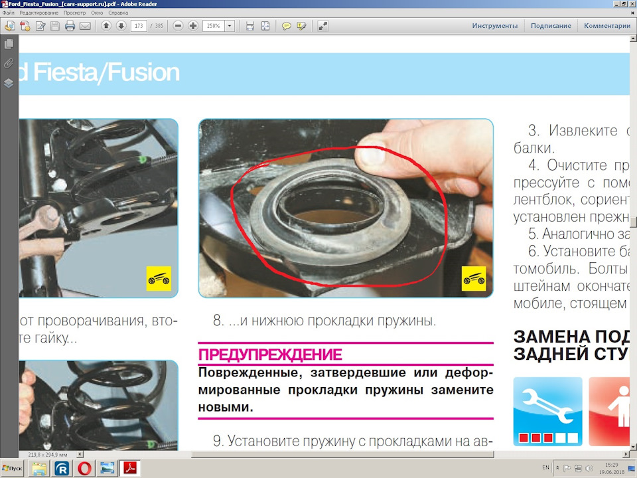Select the highlight text tool icon
Viewport: 637px width, 478px height.
[x=301, y=26]
